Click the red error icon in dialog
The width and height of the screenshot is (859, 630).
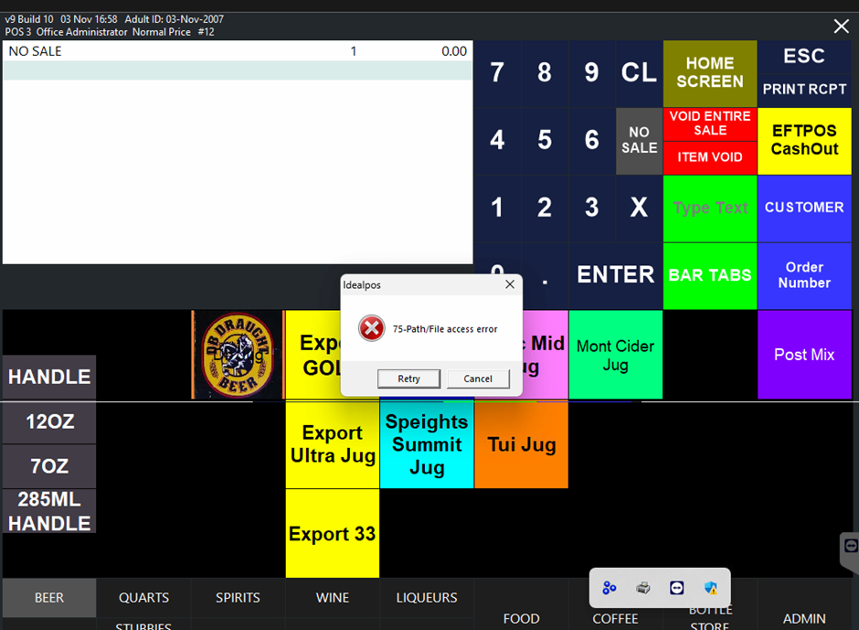(x=371, y=328)
